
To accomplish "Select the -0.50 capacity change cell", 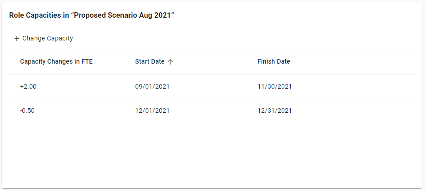I will coord(27,111).
